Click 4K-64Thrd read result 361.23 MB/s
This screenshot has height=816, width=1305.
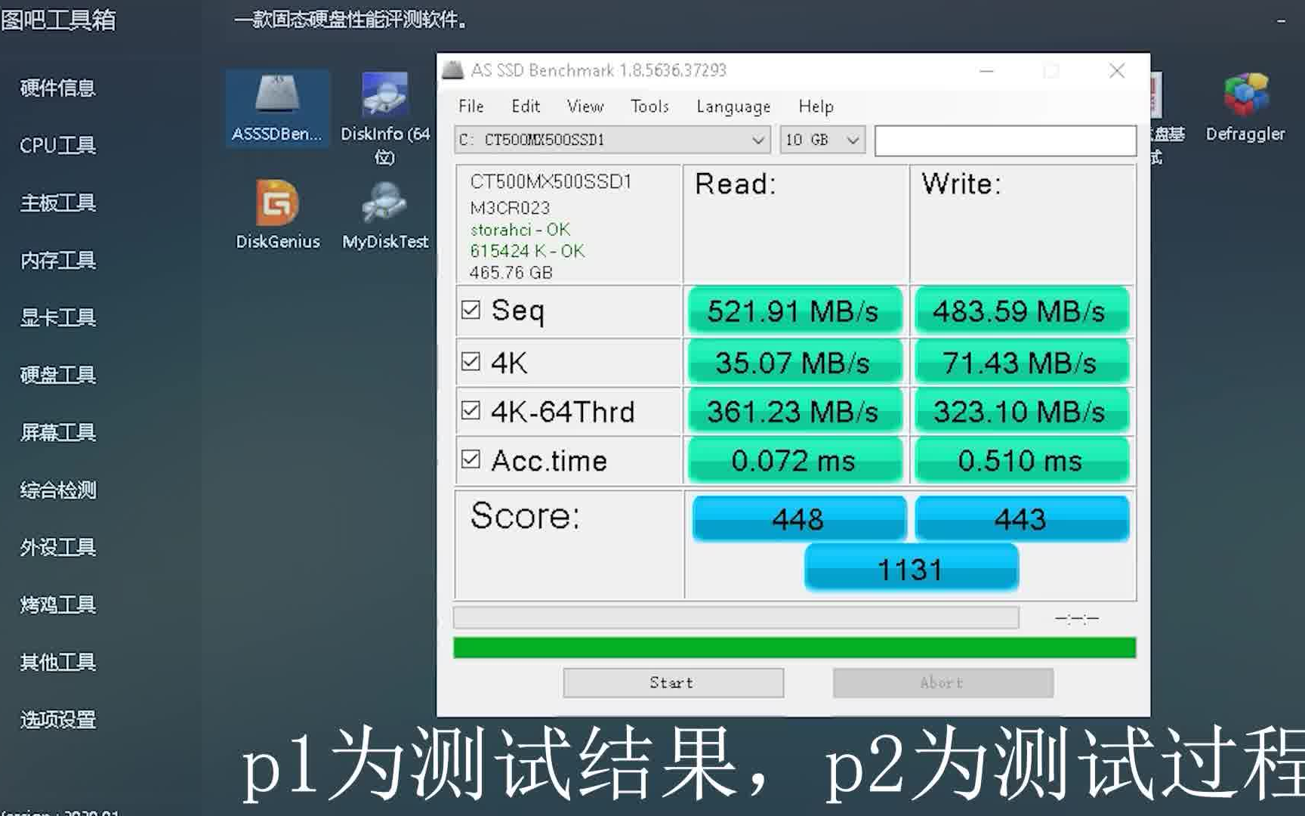794,411
